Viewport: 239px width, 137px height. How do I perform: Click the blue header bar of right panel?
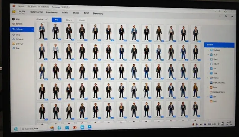[219, 45]
